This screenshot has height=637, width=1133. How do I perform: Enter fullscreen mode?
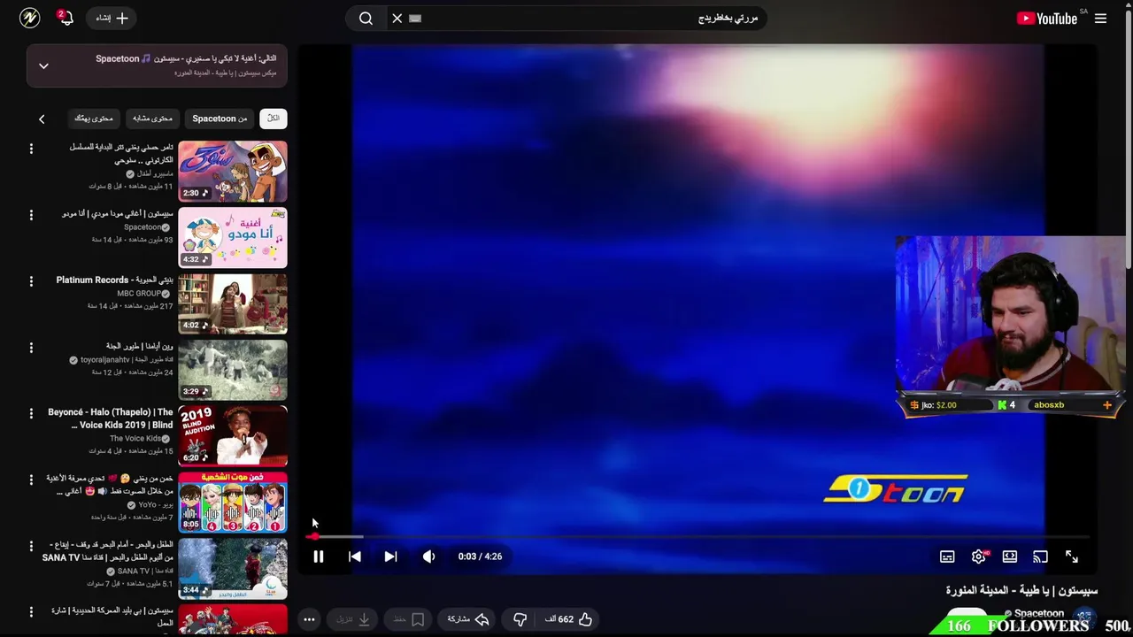click(x=1072, y=556)
